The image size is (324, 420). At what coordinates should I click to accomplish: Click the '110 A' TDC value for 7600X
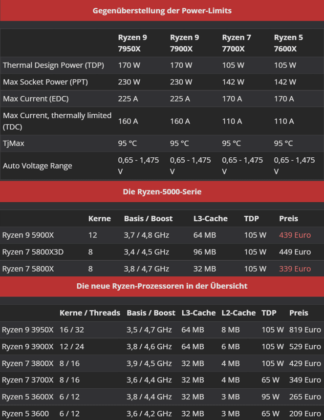point(284,121)
